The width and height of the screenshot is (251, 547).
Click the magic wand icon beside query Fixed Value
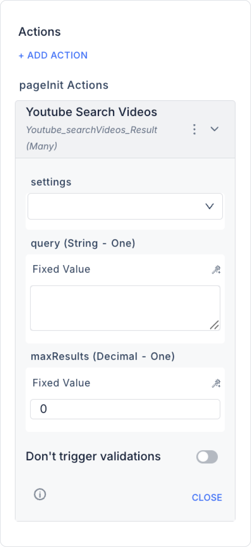(x=216, y=270)
